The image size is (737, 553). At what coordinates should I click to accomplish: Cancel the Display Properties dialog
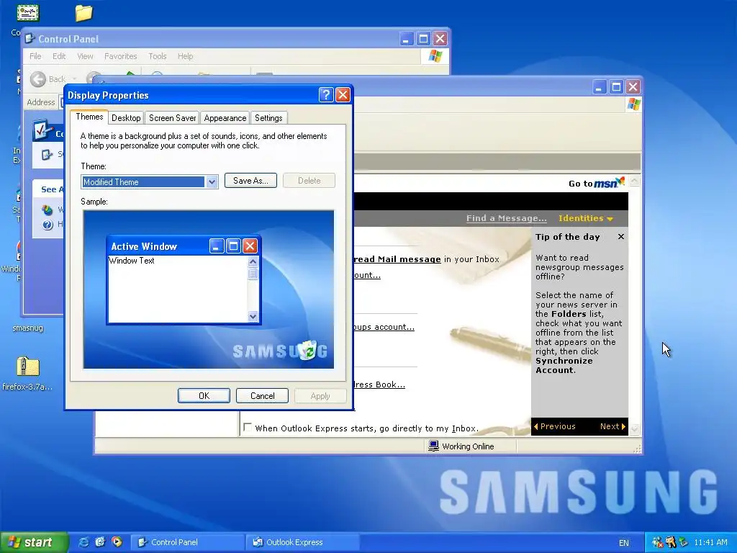pyautogui.click(x=262, y=396)
